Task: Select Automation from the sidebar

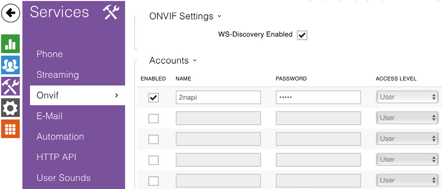Action: pos(60,136)
